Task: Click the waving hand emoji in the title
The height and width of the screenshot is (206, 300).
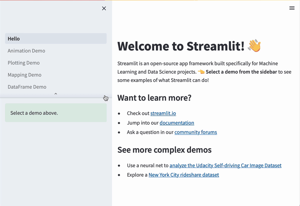Action: [254, 45]
